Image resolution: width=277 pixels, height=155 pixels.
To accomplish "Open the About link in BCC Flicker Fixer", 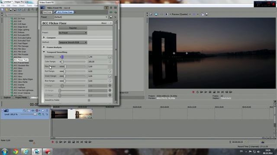I will tap(104, 23).
